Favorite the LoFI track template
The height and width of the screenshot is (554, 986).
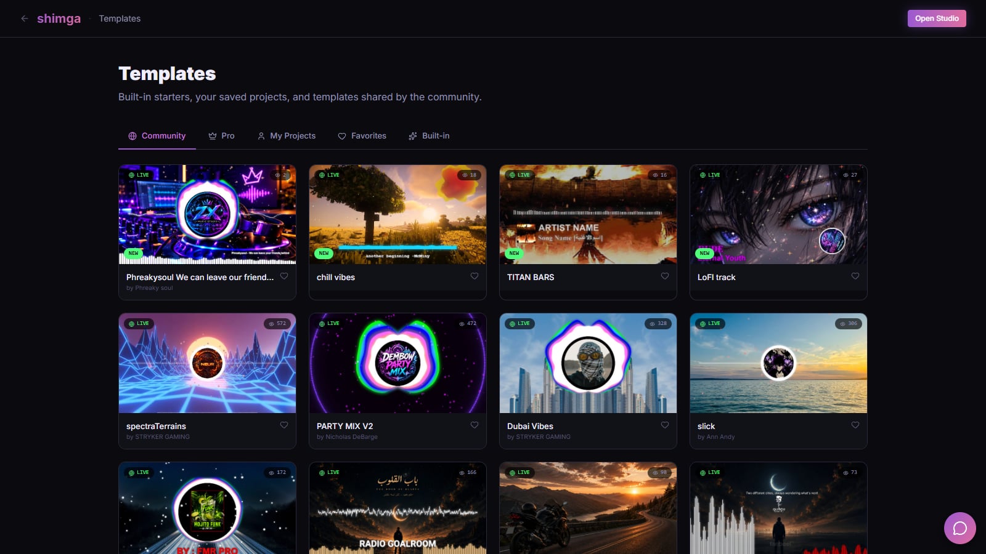click(855, 276)
